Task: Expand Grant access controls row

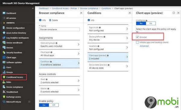Action: coord(59,81)
